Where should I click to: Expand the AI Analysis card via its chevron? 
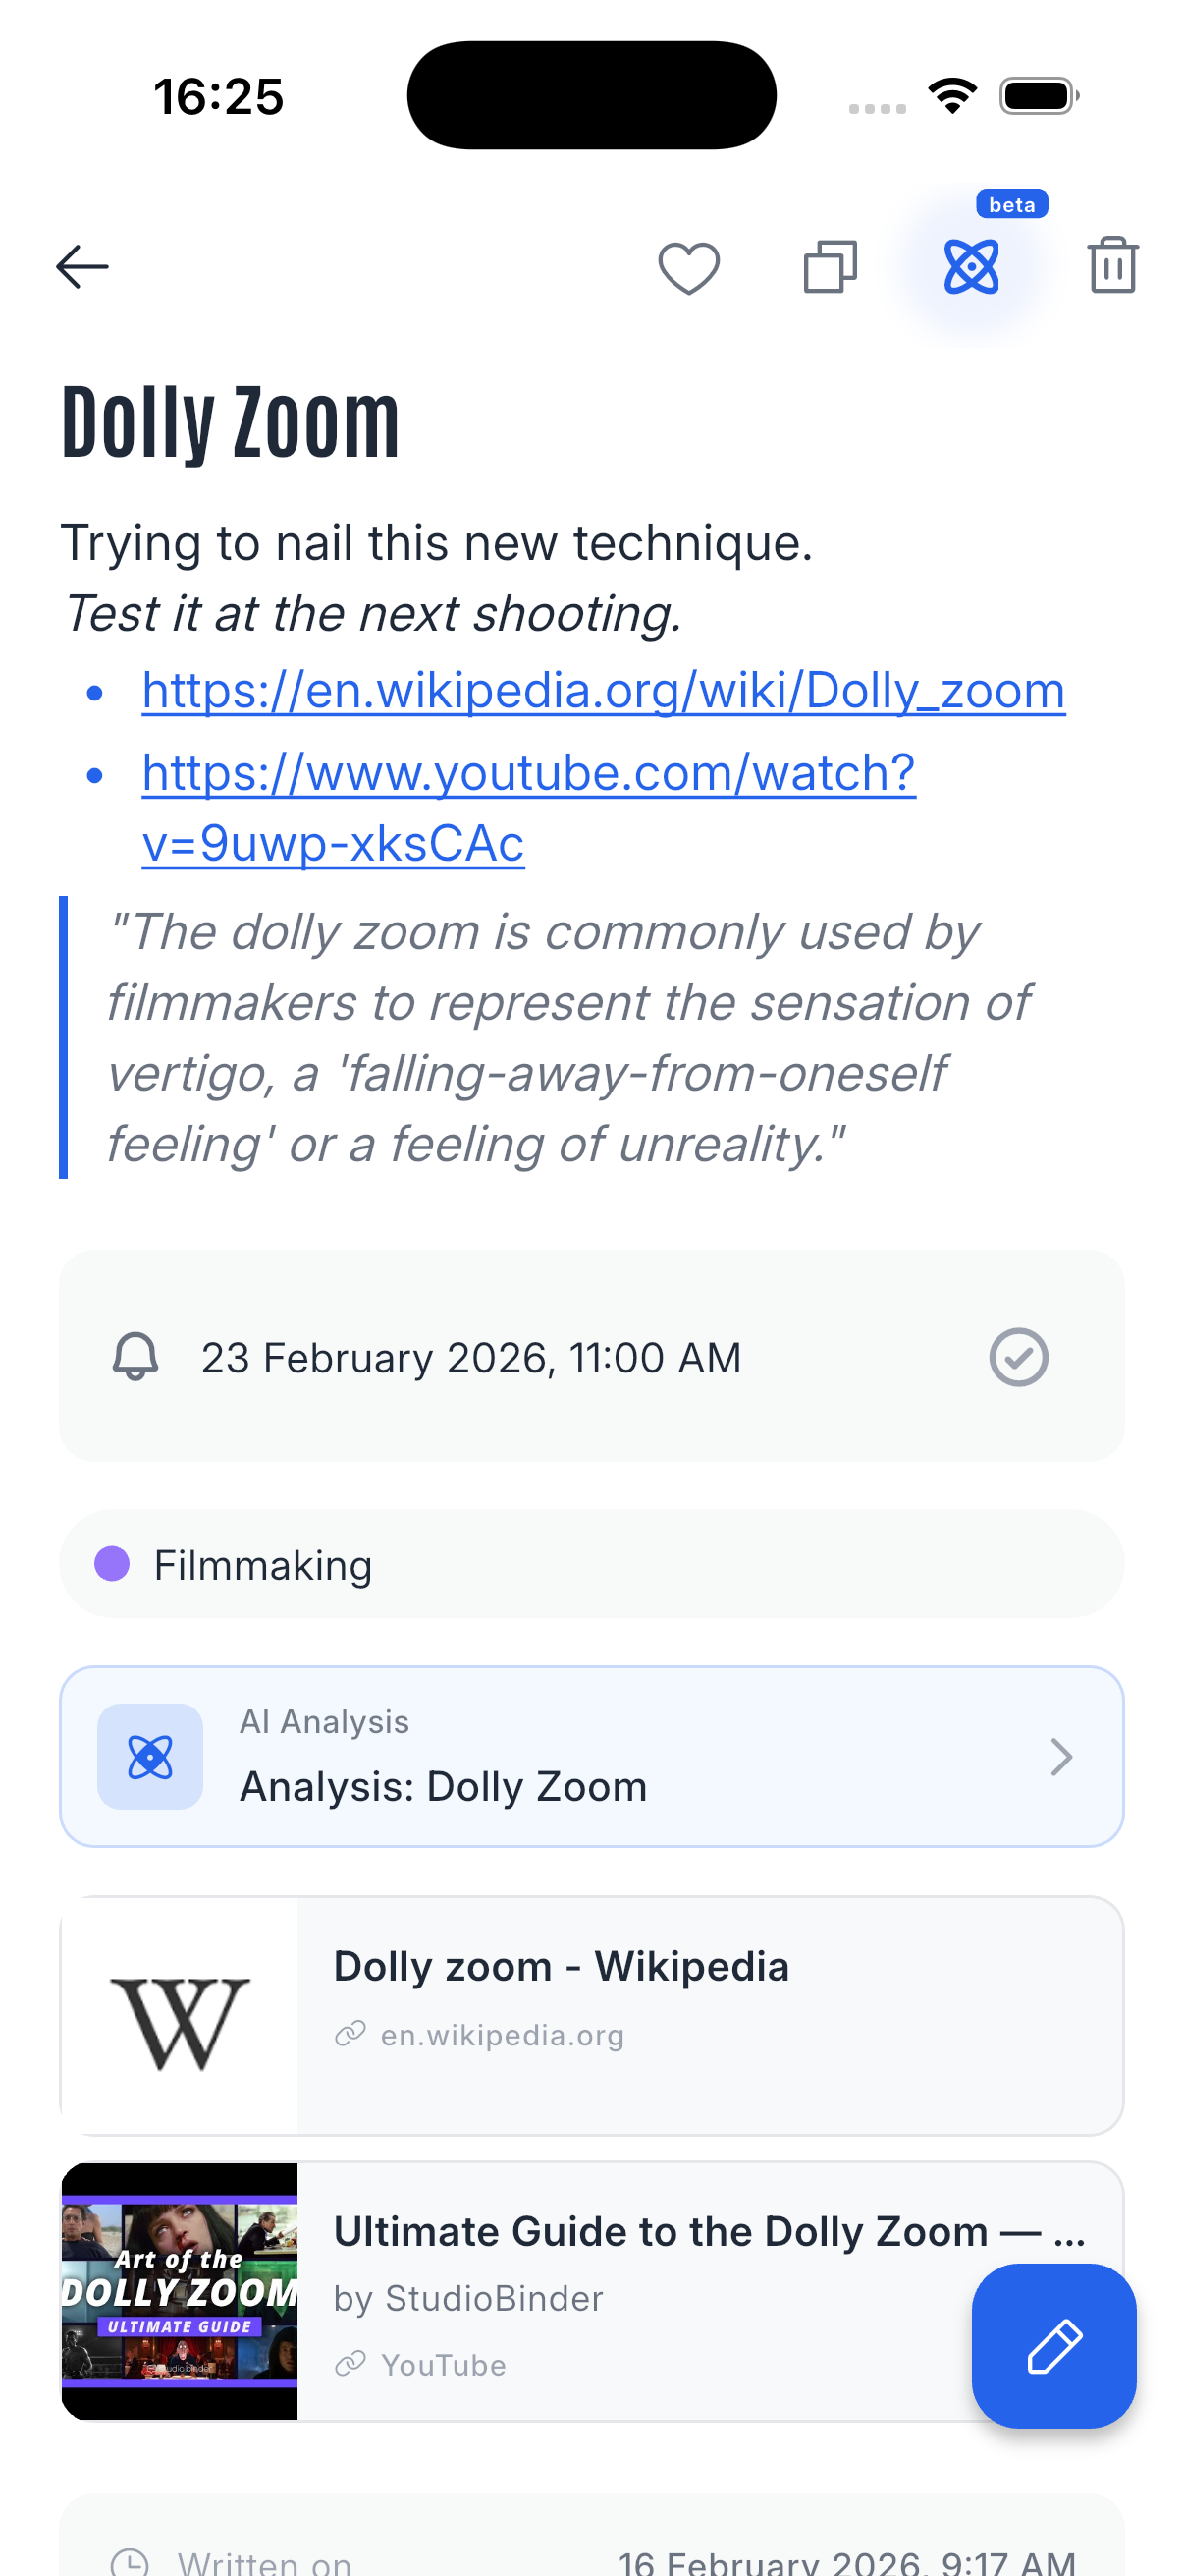[x=1060, y=1757]
